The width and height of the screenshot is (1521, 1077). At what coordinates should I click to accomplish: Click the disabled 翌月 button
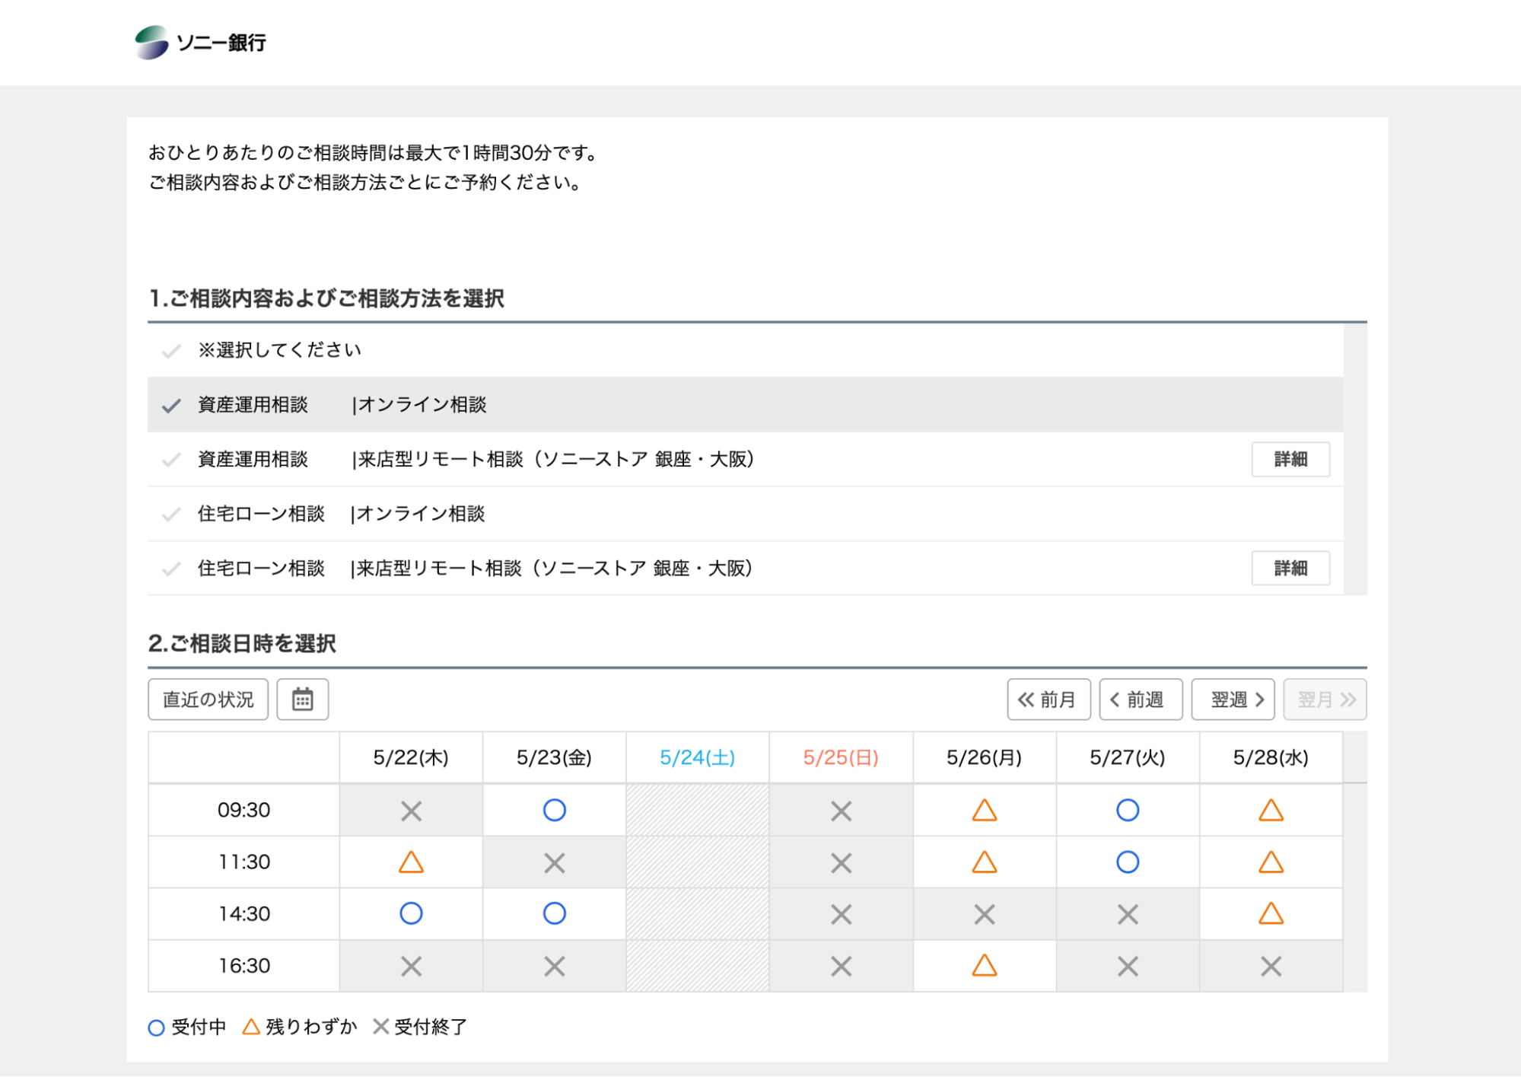coord(1325,699)
